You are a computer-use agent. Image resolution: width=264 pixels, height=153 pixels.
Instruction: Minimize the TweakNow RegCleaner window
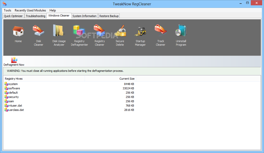click(x=241, y=3)
